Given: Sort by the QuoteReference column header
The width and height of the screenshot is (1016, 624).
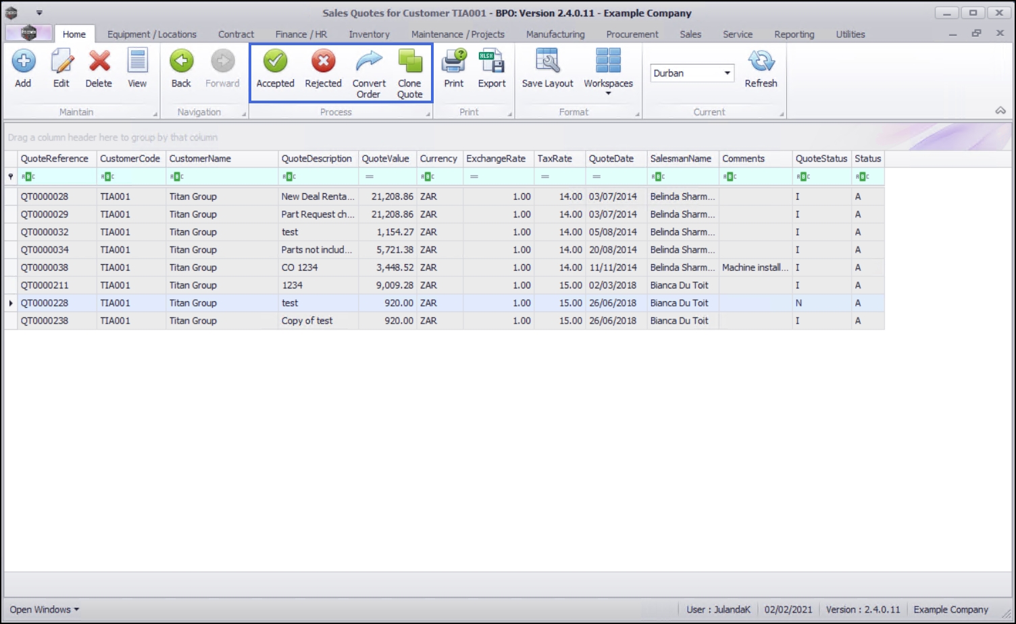Looking at the screenshot, I should point(57,159).
